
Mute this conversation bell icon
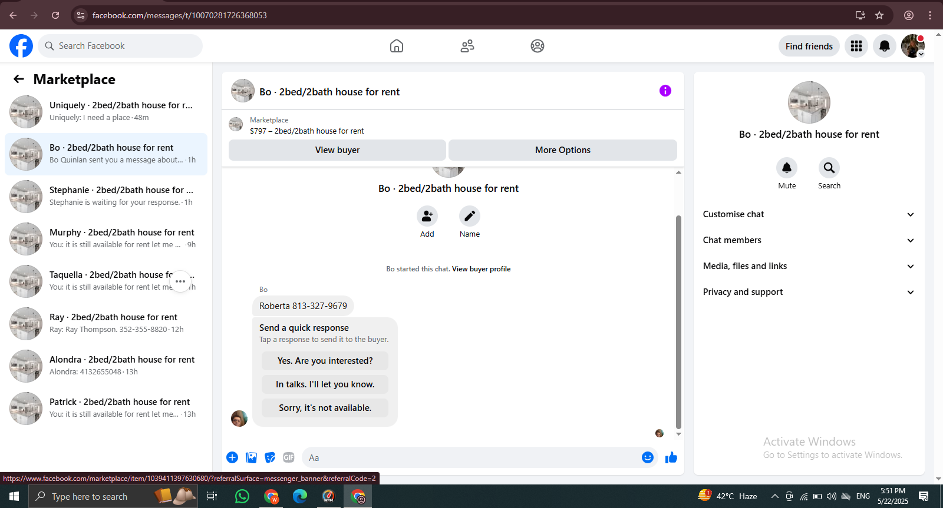point(787,168)
